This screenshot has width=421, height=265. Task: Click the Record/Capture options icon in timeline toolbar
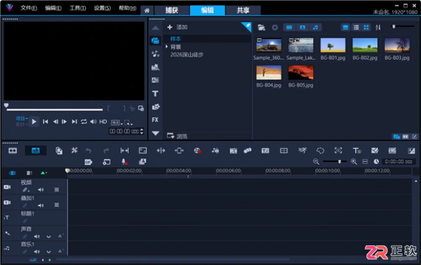(x=197, y=151)
